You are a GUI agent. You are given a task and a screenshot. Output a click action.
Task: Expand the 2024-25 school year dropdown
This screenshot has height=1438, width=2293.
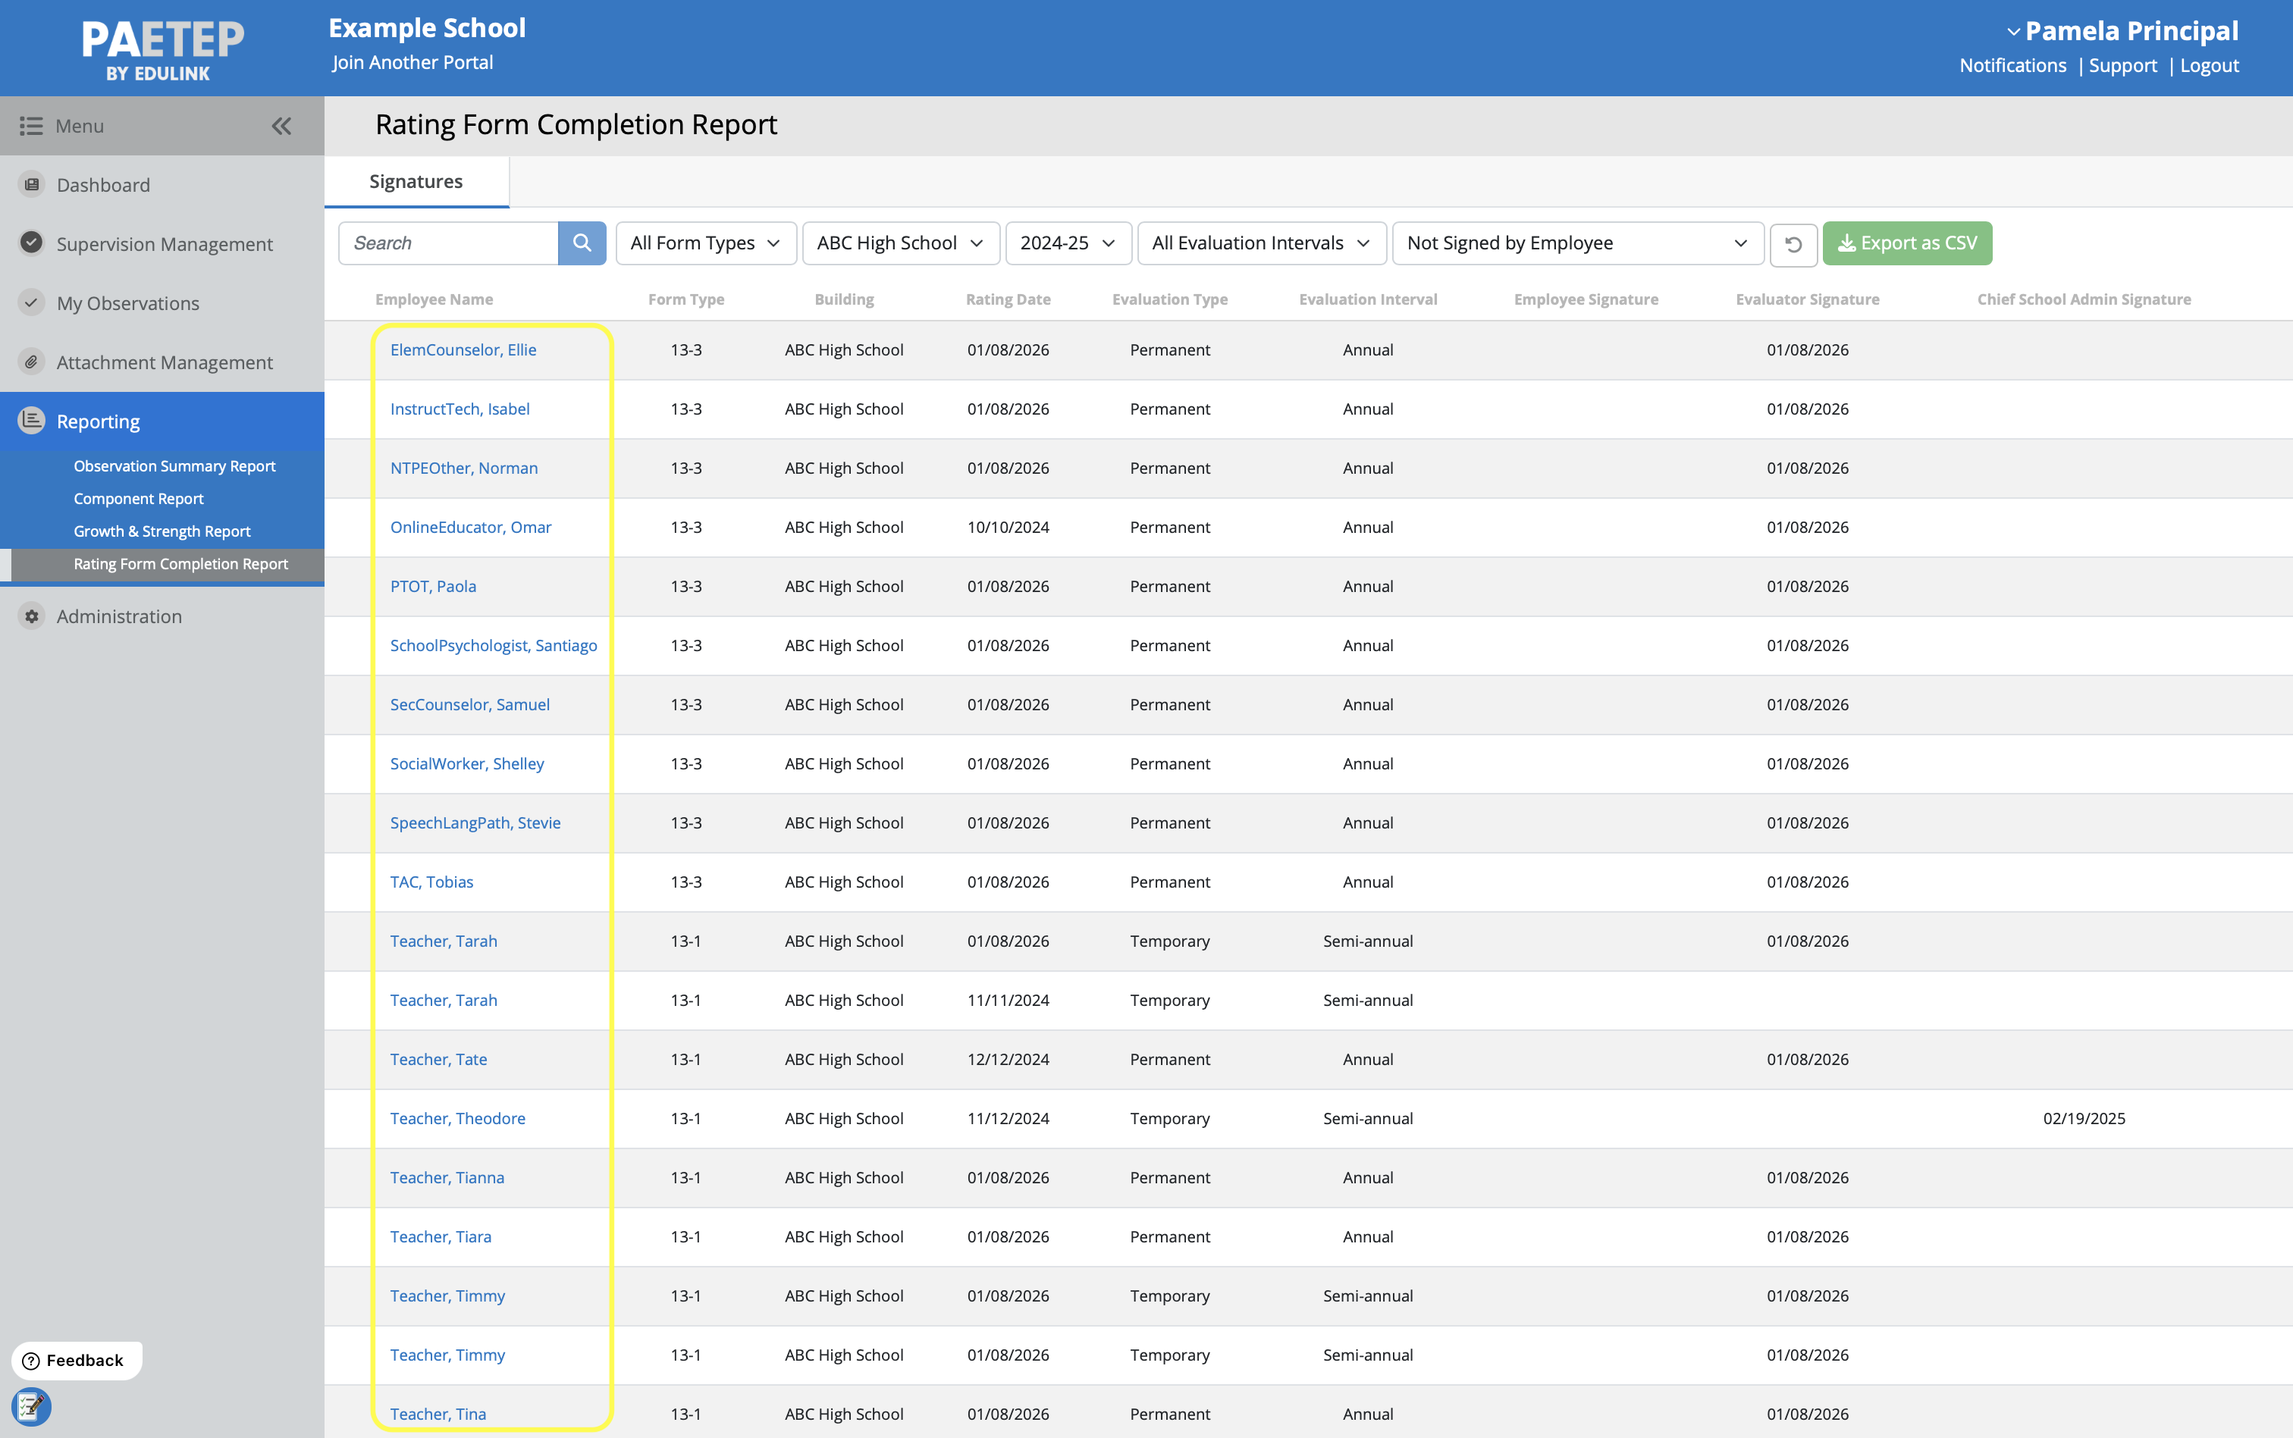click(1067, 243)
